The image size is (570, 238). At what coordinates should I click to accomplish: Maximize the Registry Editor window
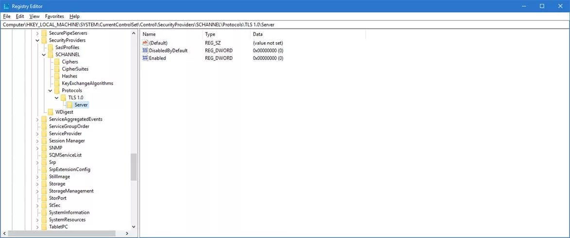click(x=542, y=6)
